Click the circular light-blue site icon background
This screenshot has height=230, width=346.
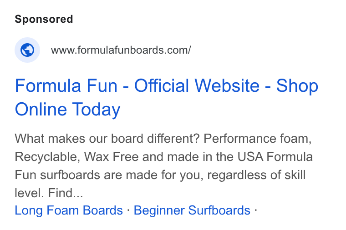(x=27, y=50)
